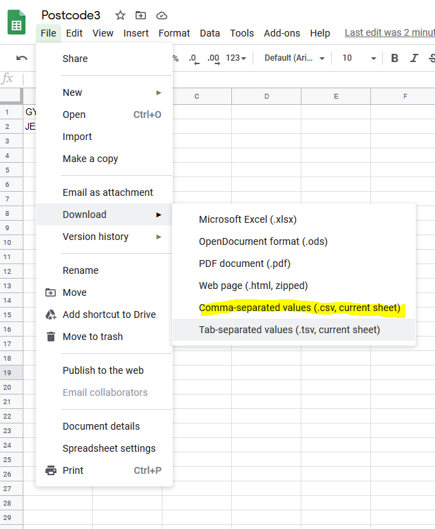Select Microsoft Excel (.xlsx) download option

[247, 219]
